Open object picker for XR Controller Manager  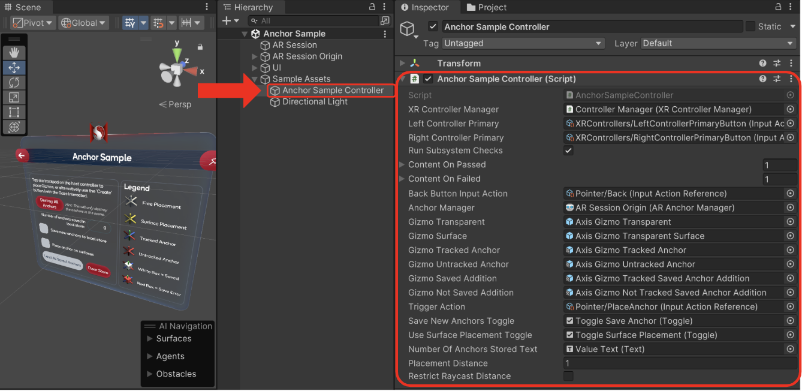(791, 109)
